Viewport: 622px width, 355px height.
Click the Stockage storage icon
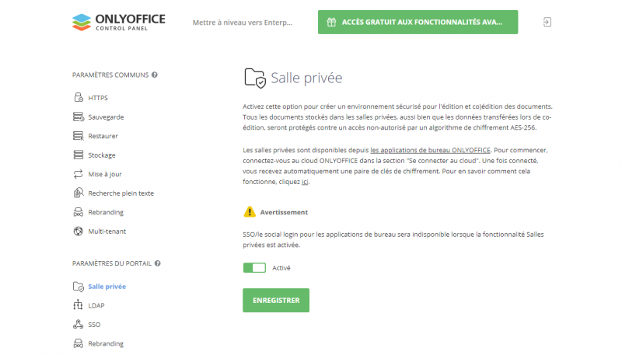click(78, 155)
